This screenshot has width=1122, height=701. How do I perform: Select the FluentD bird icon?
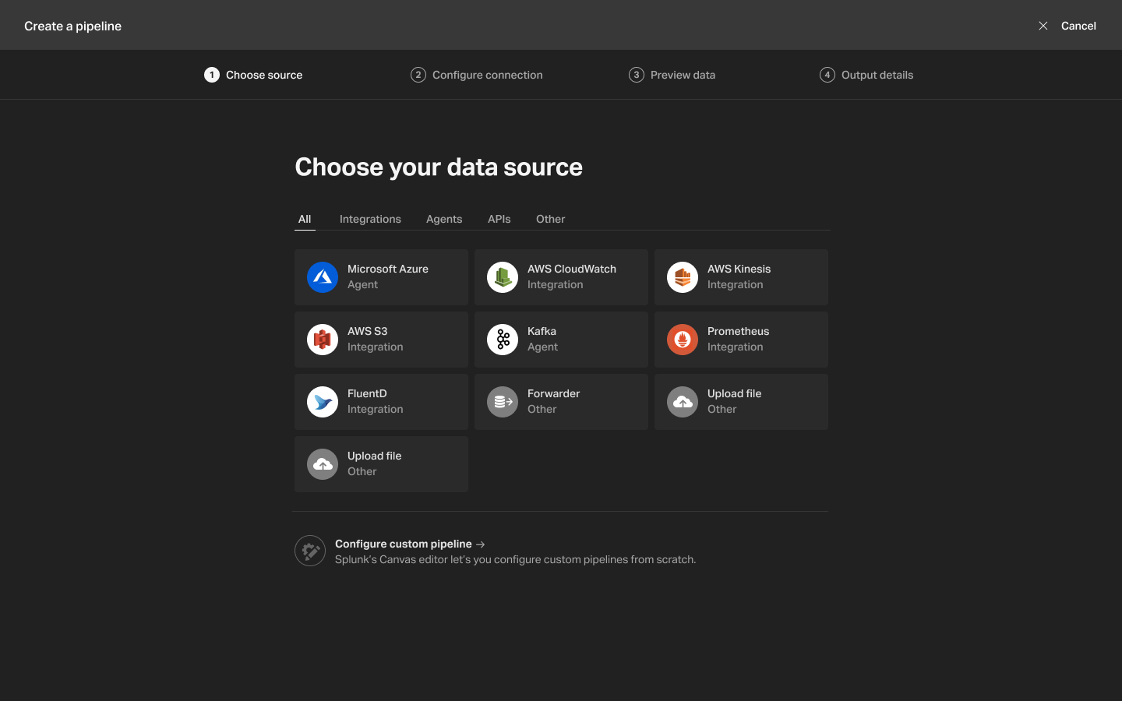click(x=323, y=402)
